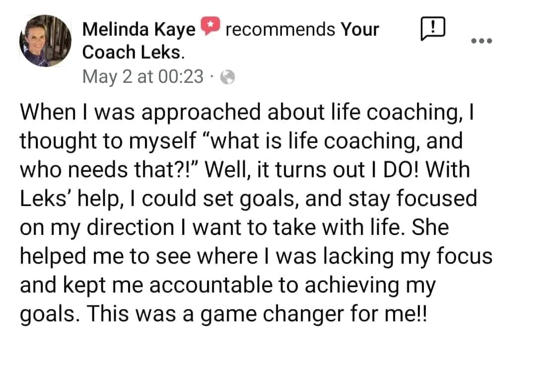The width and height of the screenshot is (536, 367).
Task: Open the 'Coach Leks.' page link
Action: click(130, 53)
